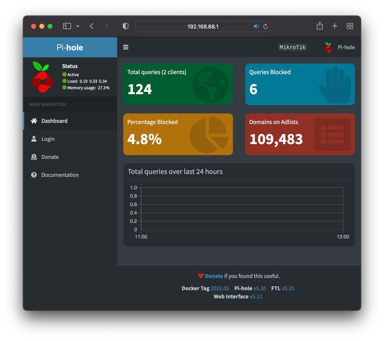This screenshot has height=341, width=384.
Task: Go back with browser back arrow
Action: tap(92, 26)
